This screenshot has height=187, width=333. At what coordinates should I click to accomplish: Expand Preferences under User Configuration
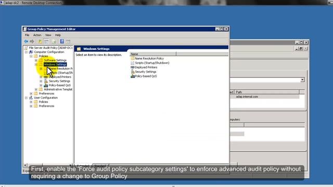(x=31, y=106)
